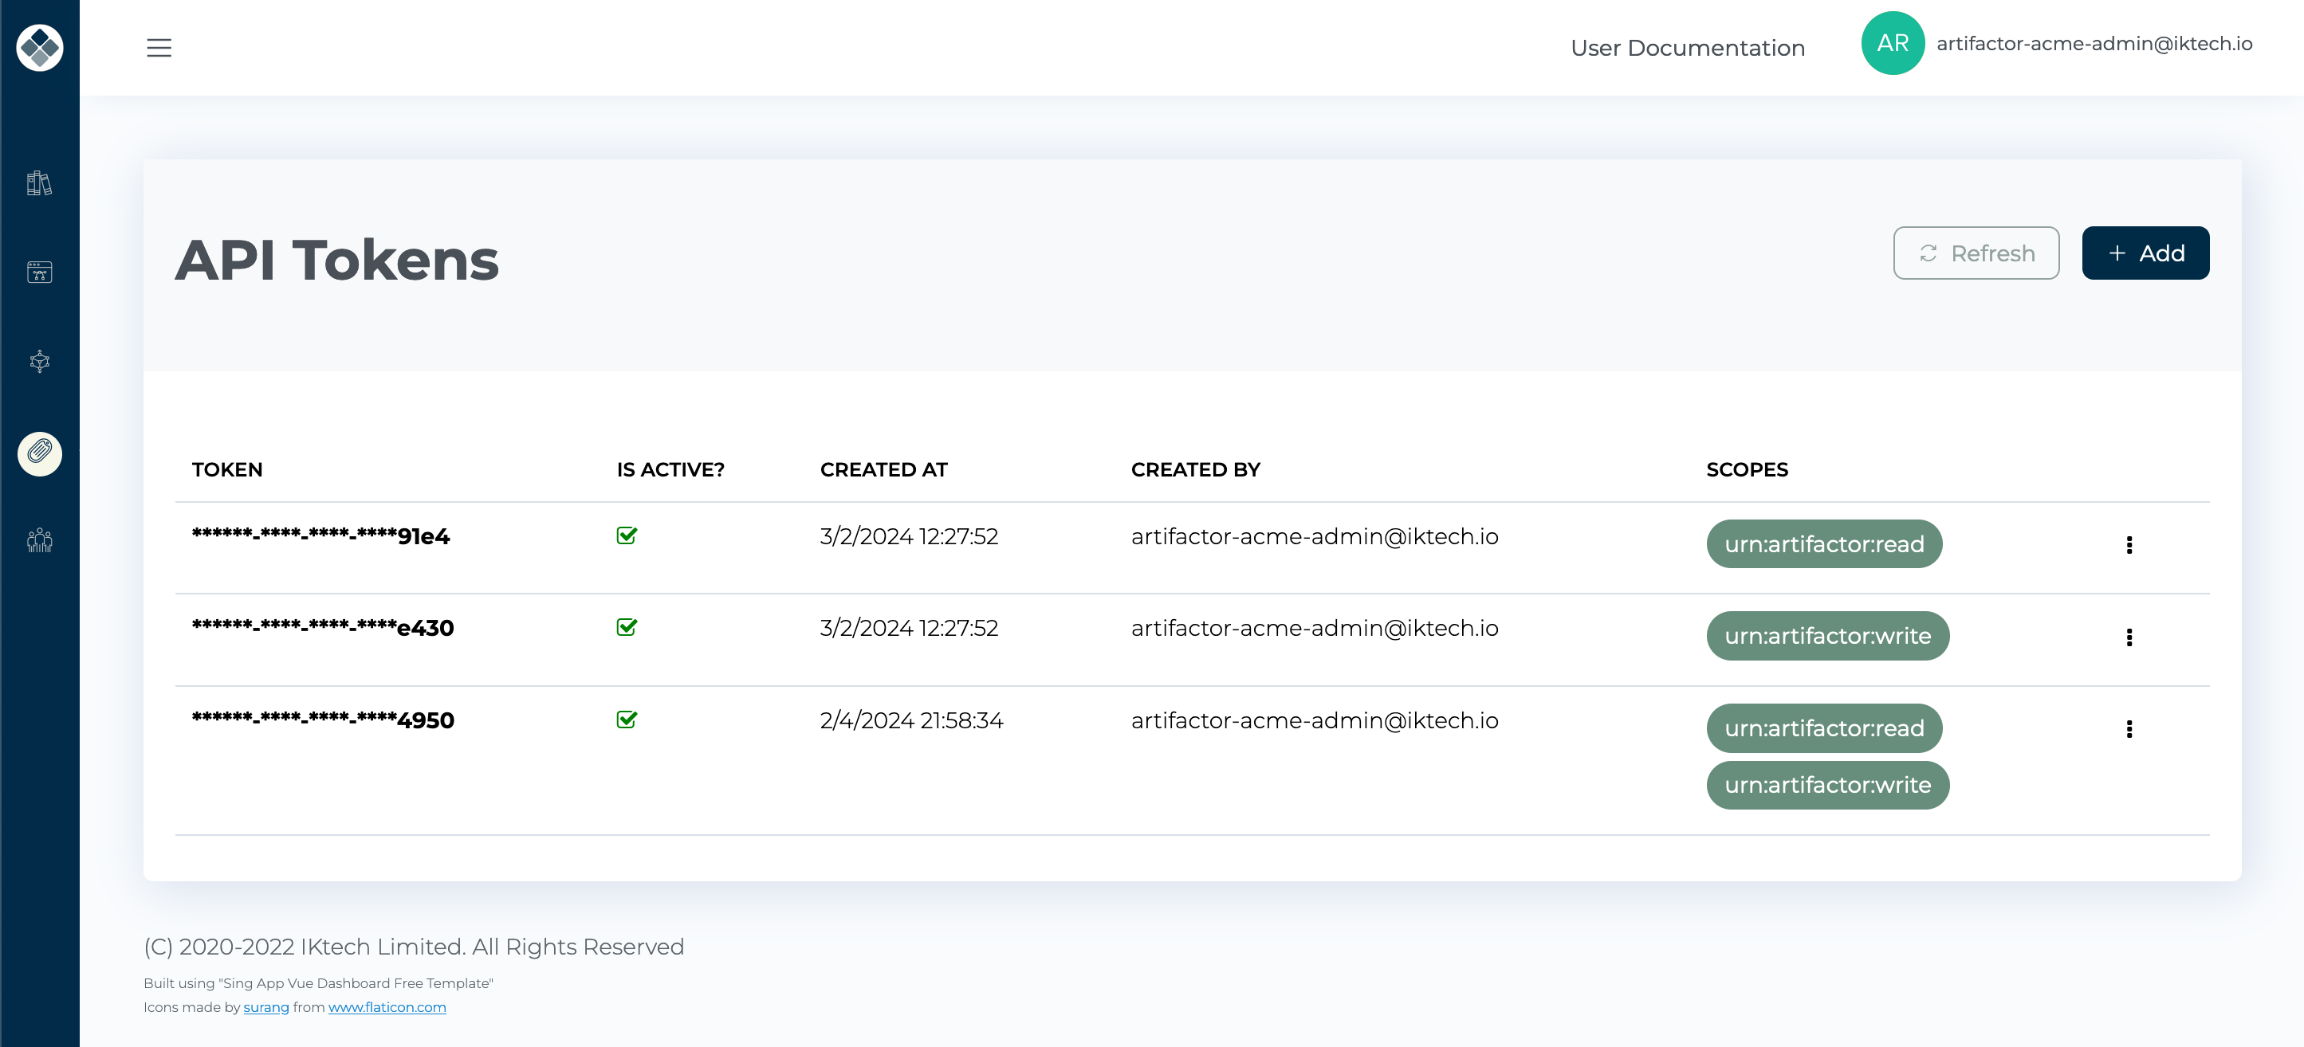Click the API token/link icon in sidebar
Screen dimensions: 2304x1047
(40, 451)
